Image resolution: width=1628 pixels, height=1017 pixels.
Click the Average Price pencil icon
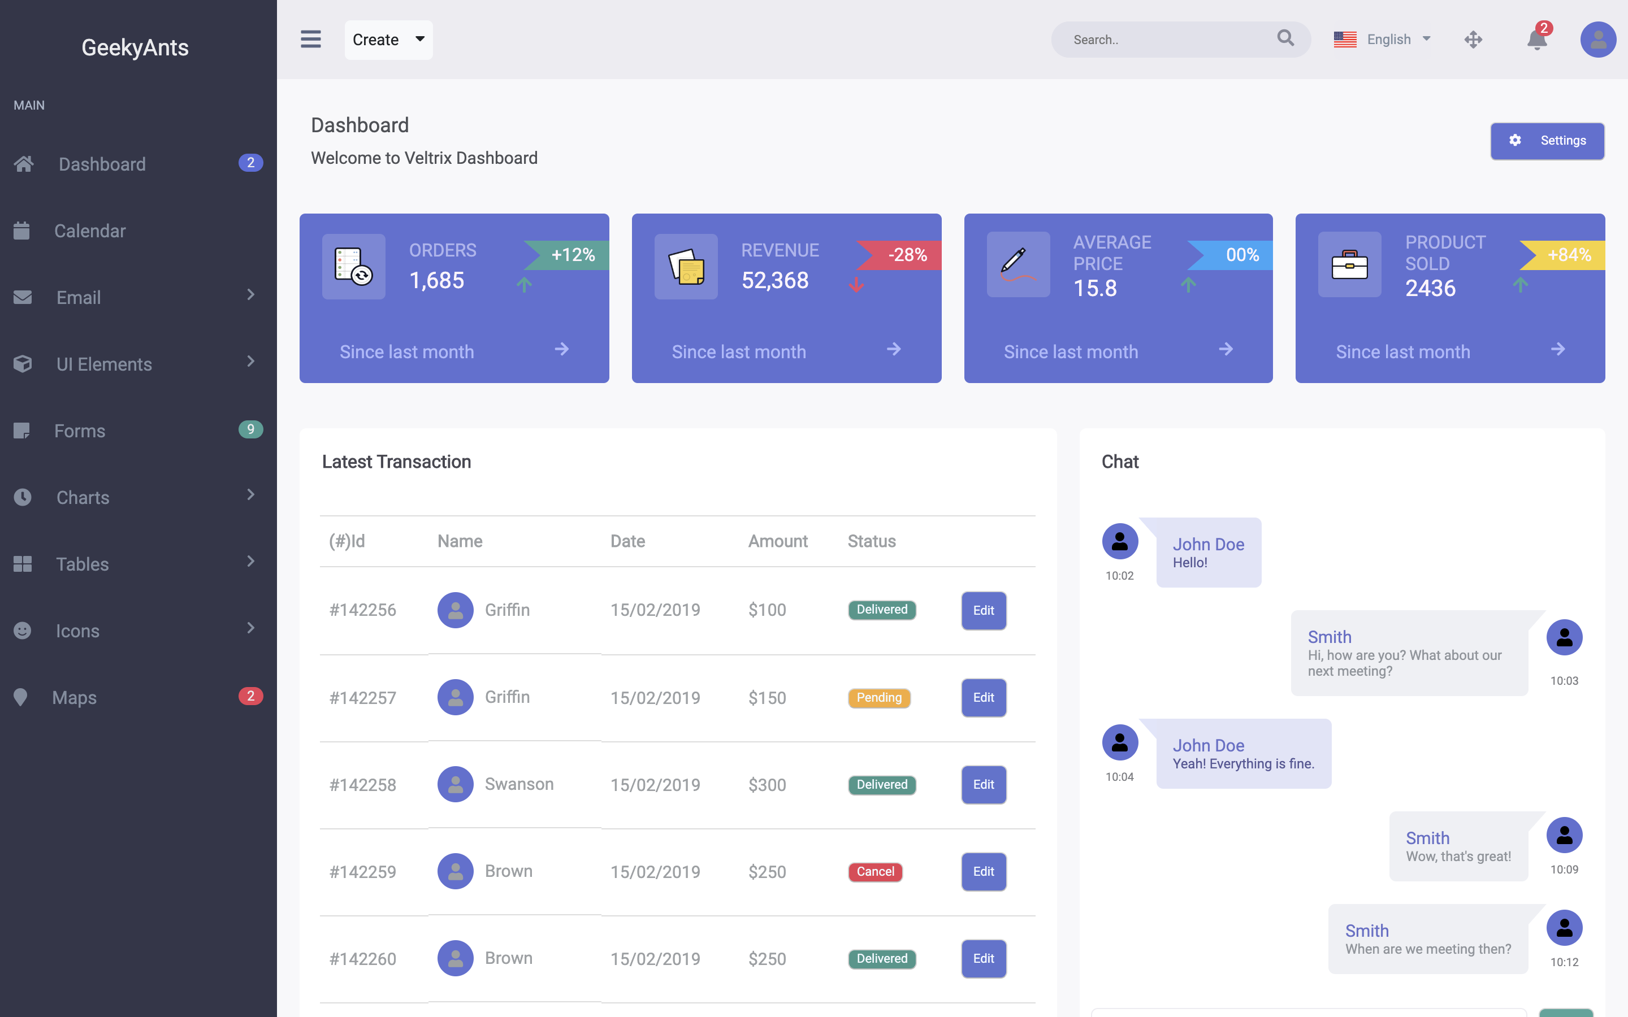(1018, 264)
